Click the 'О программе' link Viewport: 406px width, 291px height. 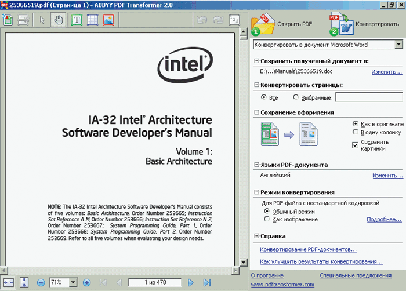[267, 275]
